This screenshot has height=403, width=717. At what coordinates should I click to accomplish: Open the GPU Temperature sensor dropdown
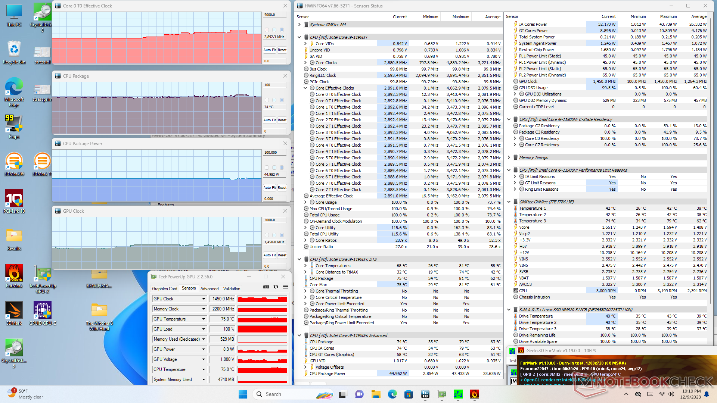(x=204, y=319)
